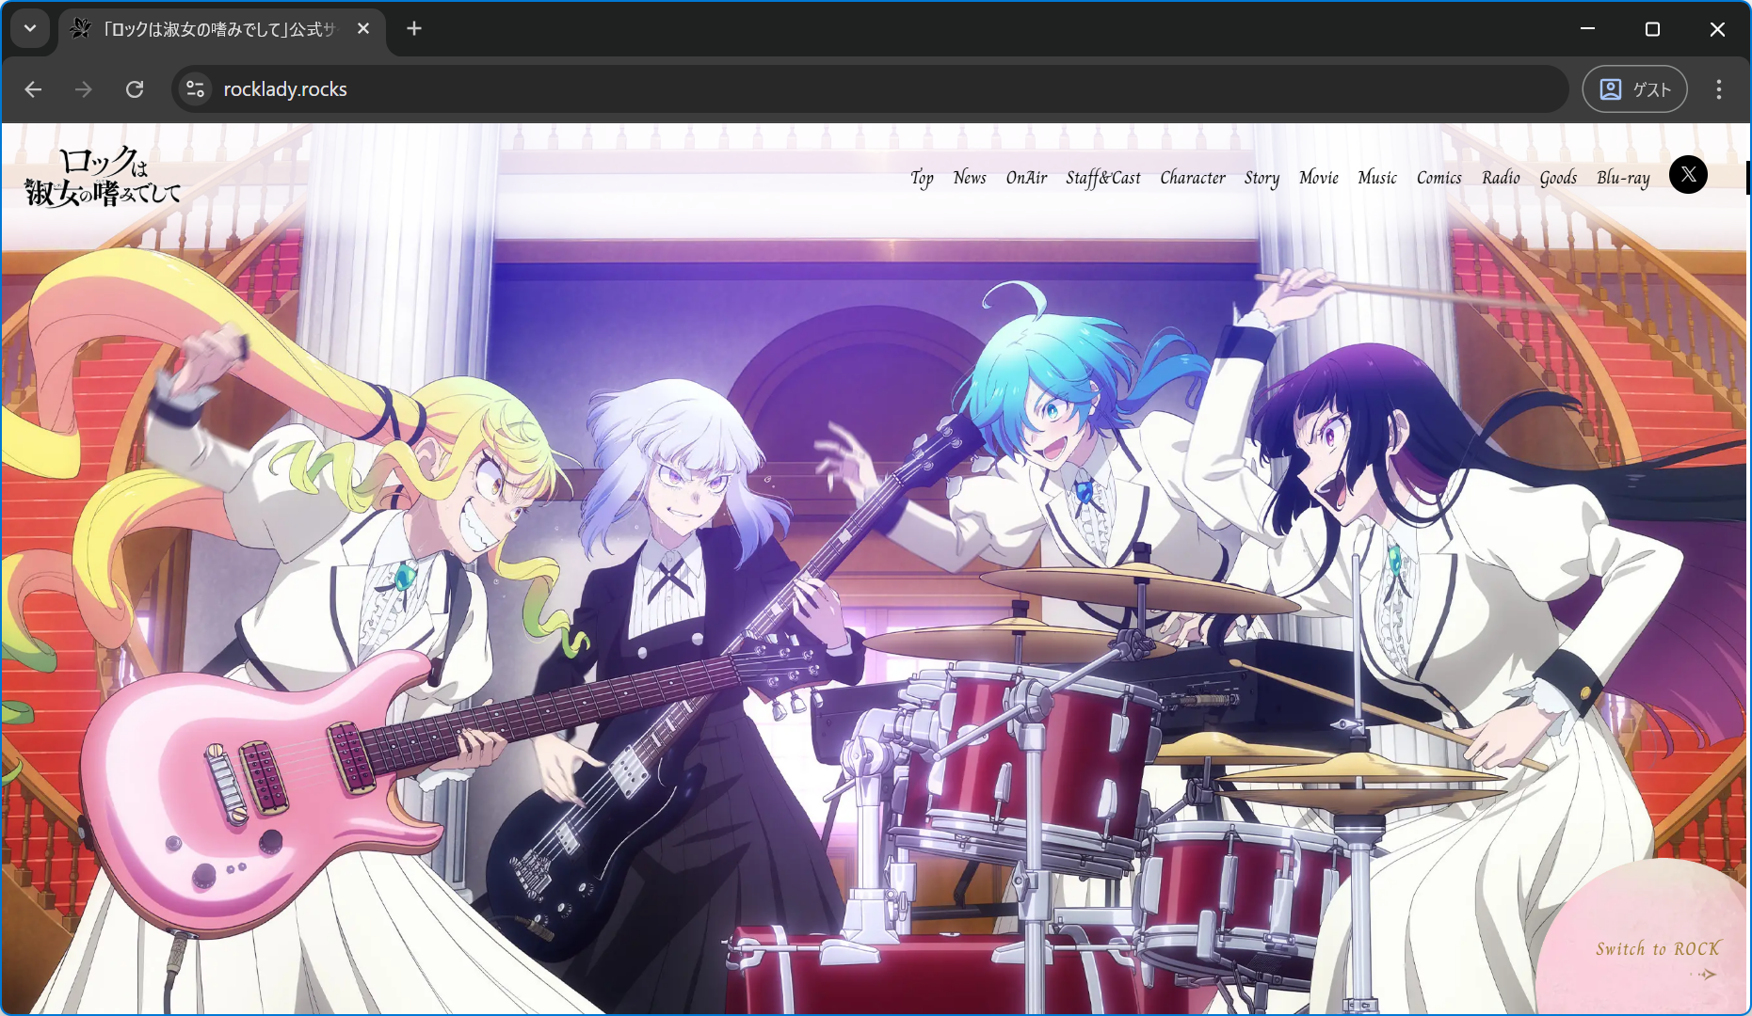Open the guest profile button
The height and width of the screenshot is (1016, 1752).
1634,89
